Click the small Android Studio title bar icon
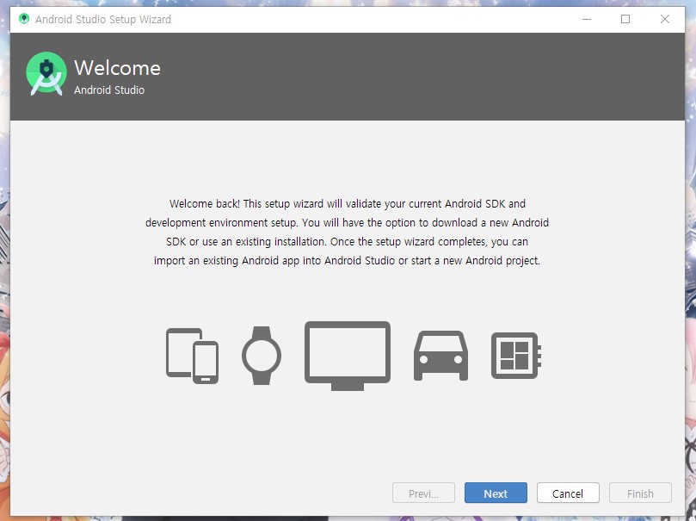696x521 pixels. click(x=24, y=19)
